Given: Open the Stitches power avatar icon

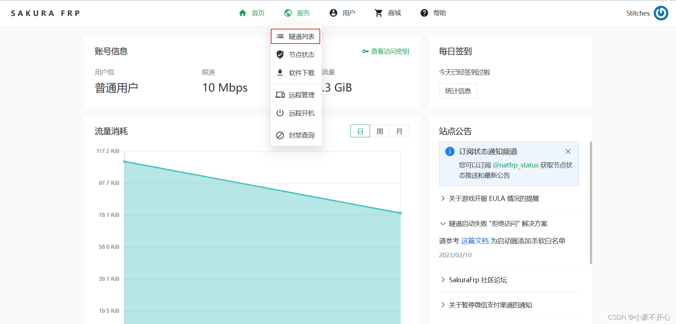Looking at the screenshot, I should 661,13.
